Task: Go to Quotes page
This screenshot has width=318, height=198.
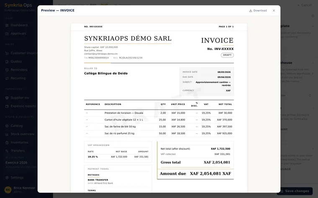Action: click(16, 61)
